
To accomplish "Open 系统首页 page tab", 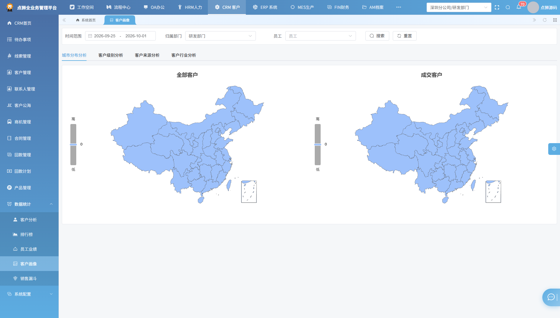I will 86,20.
